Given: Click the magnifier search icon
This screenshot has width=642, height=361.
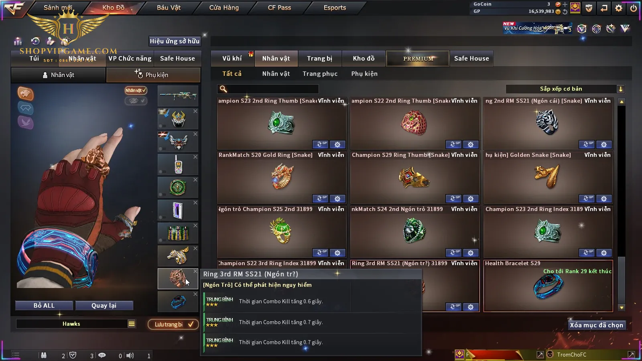Looking at the screenshot, I should coord(223,89).
